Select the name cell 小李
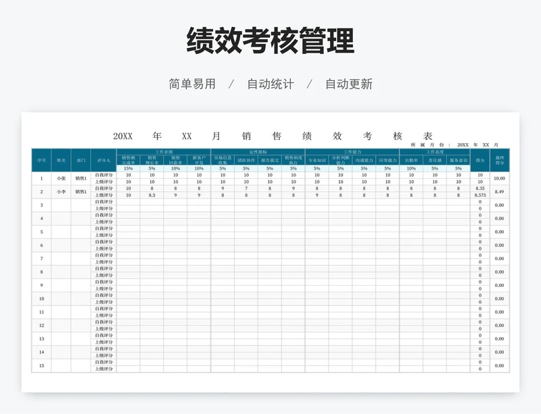541x414 pixels. click(x=61, y=192)
